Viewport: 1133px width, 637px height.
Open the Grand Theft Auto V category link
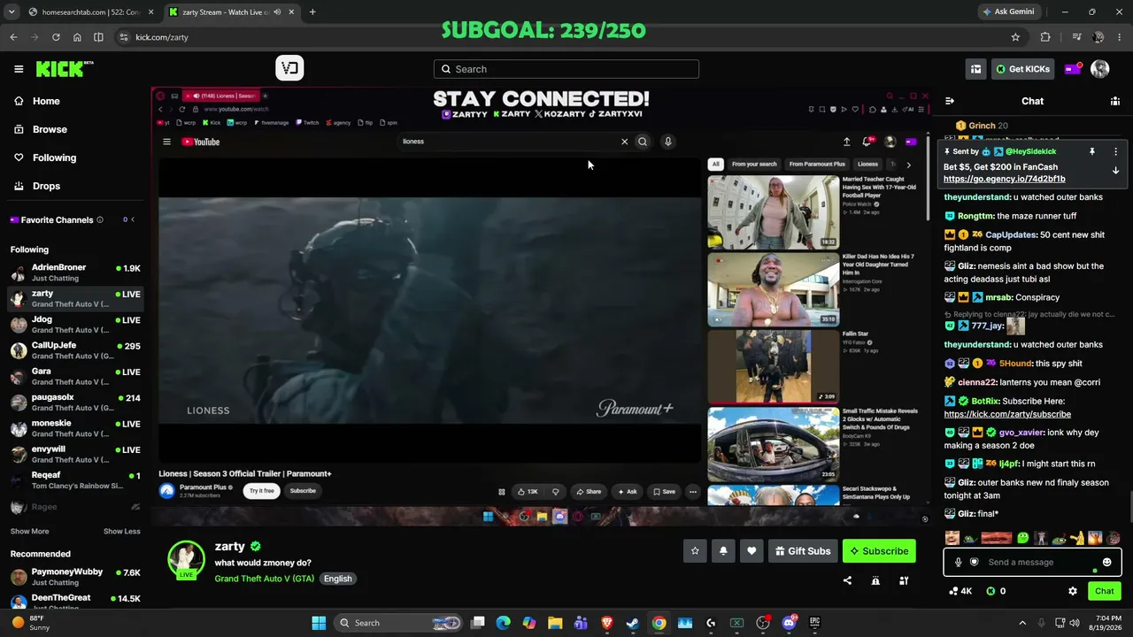tap(264, 579)
